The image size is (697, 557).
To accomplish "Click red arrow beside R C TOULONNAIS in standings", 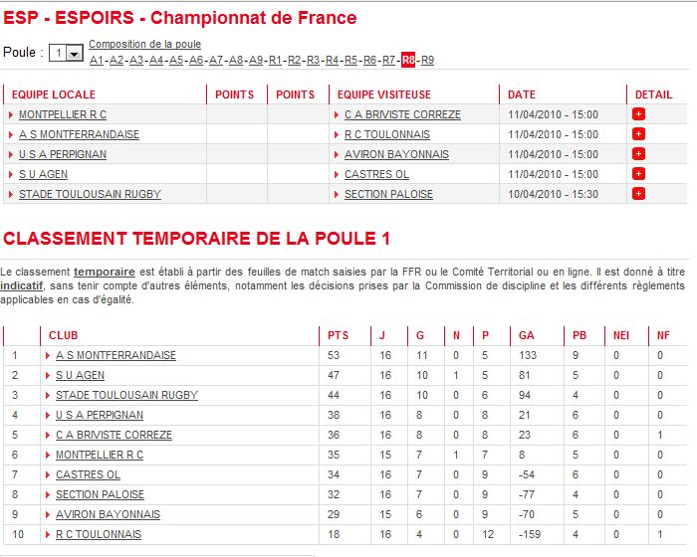I will click(x=48, y=534).
